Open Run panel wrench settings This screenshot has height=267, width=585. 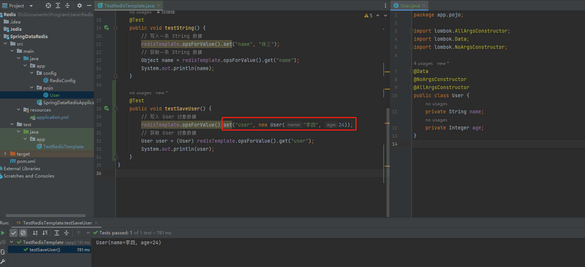point(3,261)
